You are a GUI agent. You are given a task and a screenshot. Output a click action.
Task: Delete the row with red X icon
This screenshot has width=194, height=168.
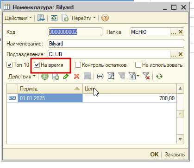[76, 77]
